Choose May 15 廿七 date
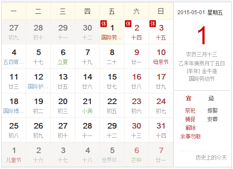 pyautogui.click(x=112, y=81)
